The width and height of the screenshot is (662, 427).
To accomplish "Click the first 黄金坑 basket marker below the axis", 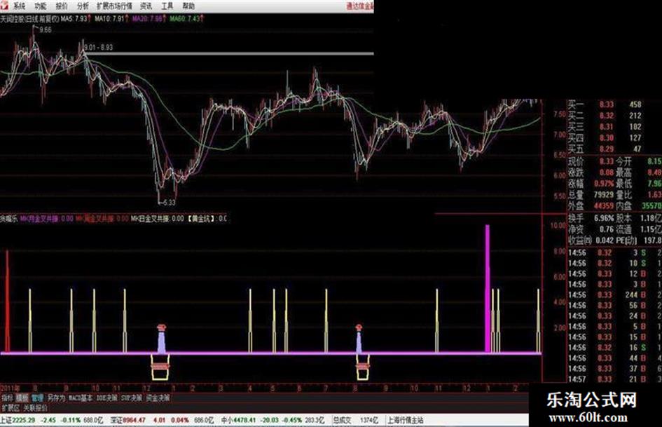I will (x=160, y=367).
